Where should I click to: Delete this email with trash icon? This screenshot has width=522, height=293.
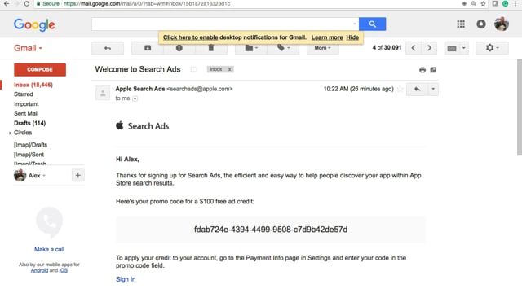click(x=211, y=48)
